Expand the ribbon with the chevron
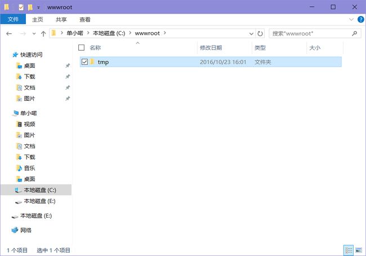This screenshot has width=366, height=256. tap(351, 19)
